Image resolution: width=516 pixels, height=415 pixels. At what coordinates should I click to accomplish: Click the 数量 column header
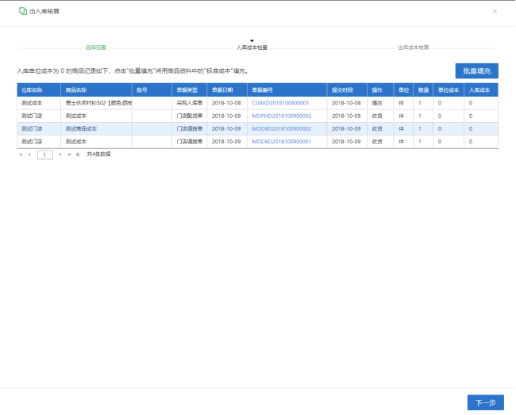coord(423,90)
